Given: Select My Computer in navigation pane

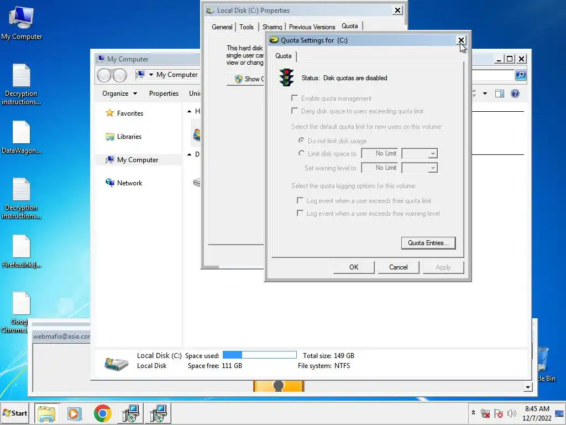Looking at the screenshot, I should click(138, 160).
